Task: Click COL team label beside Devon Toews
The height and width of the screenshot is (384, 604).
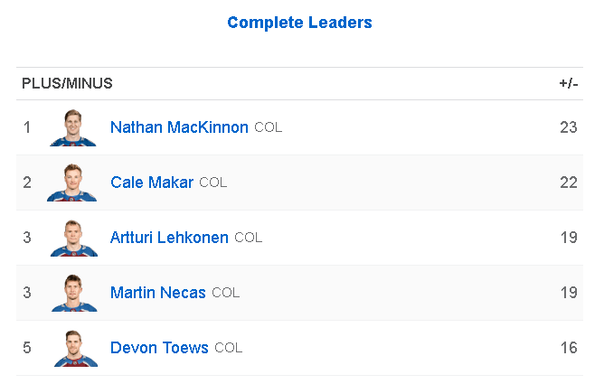Action: coord(229,348)
